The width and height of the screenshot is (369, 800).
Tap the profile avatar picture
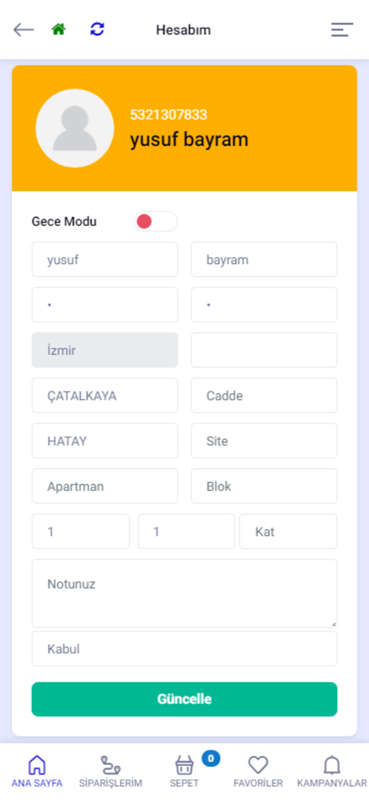(75, 128)
